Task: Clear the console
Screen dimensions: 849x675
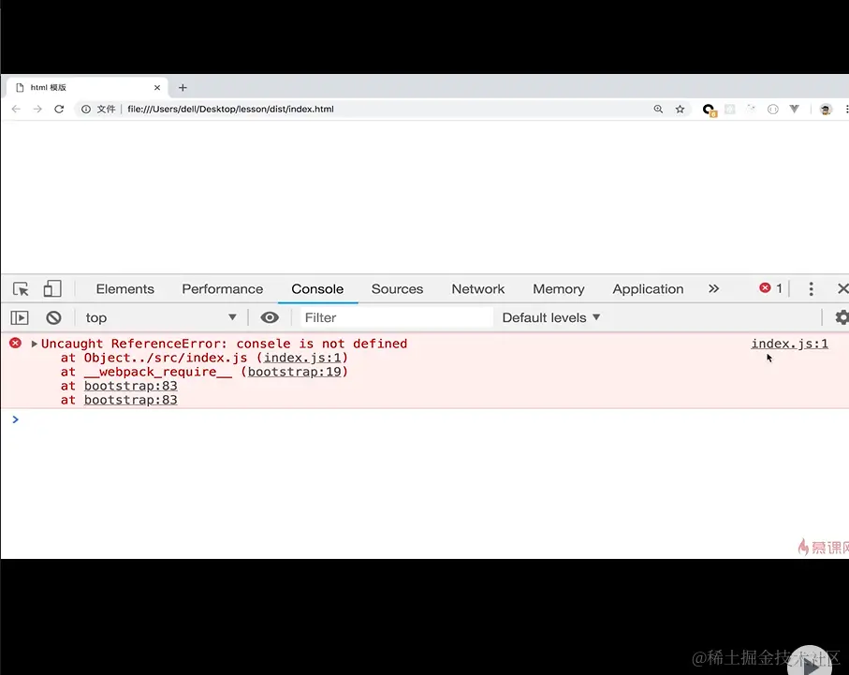Action: (x=53, y=317)
